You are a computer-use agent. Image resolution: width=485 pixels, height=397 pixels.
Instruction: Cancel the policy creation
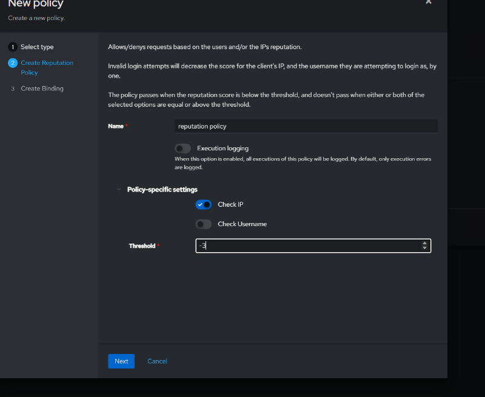(157, 361)
